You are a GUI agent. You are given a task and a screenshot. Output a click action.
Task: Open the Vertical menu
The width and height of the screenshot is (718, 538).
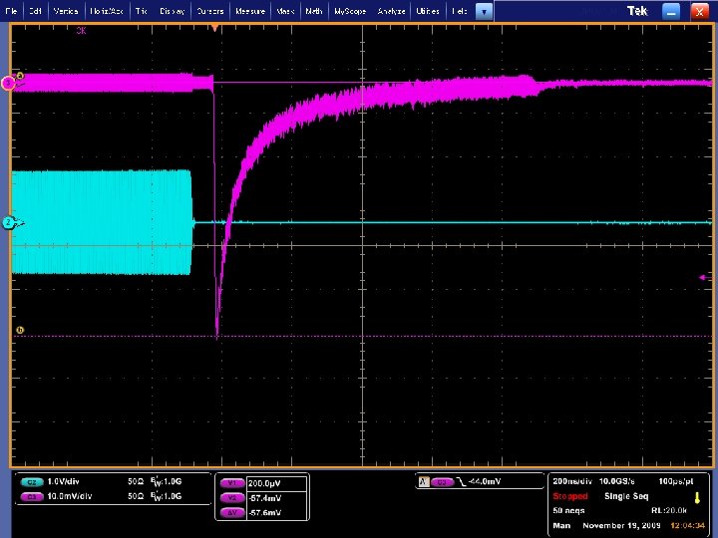tap(66, 11)
